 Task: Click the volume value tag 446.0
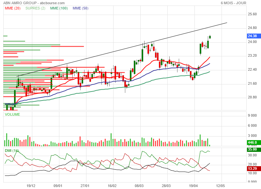pos(254,142)
